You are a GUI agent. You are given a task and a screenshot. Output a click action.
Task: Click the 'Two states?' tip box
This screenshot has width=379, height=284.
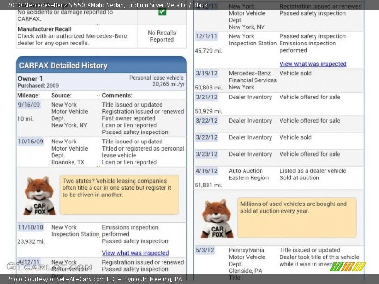coord(119,195)
